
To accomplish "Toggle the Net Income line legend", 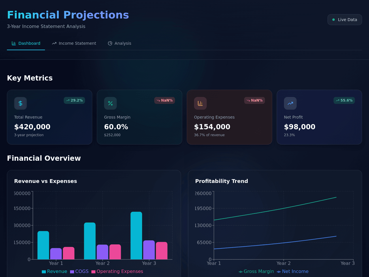I will pos(293,272).
